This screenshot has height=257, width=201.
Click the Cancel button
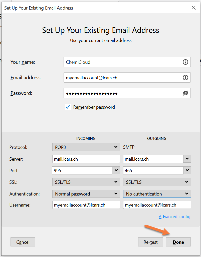23,242
